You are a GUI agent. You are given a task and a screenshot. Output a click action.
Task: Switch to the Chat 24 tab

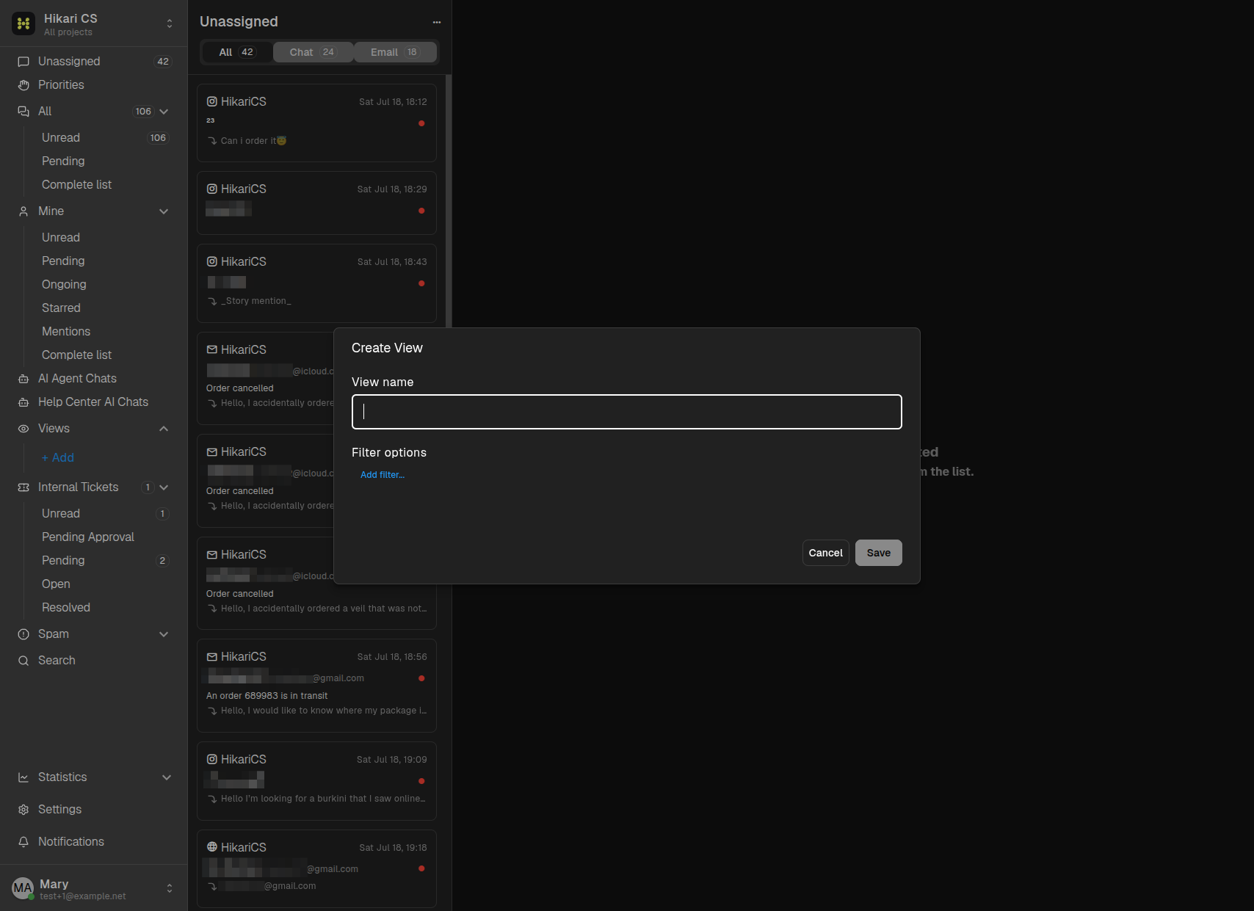pyautogui.click(x=313, y=52)
